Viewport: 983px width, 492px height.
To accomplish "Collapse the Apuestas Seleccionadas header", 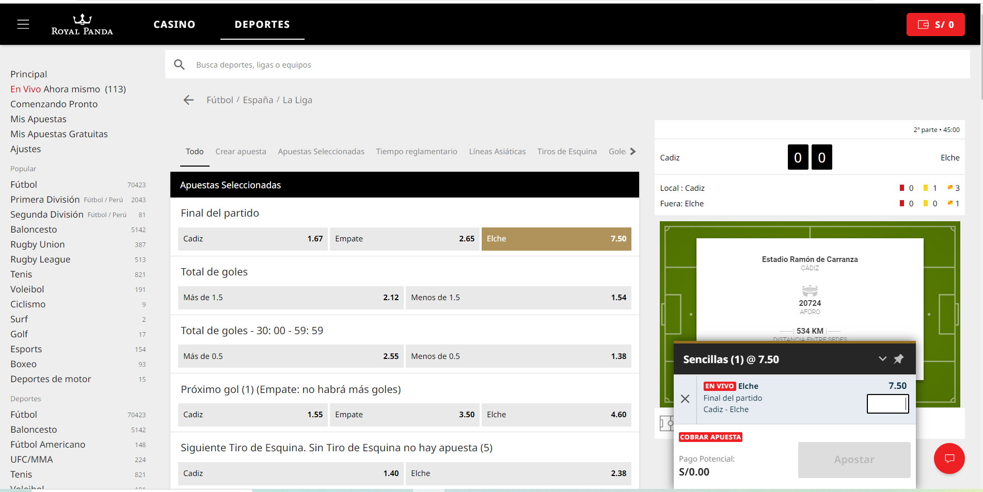I will point(405,185).
